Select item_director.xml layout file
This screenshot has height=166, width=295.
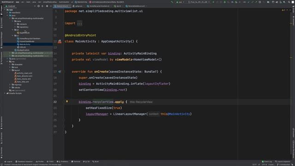point(23,76)
